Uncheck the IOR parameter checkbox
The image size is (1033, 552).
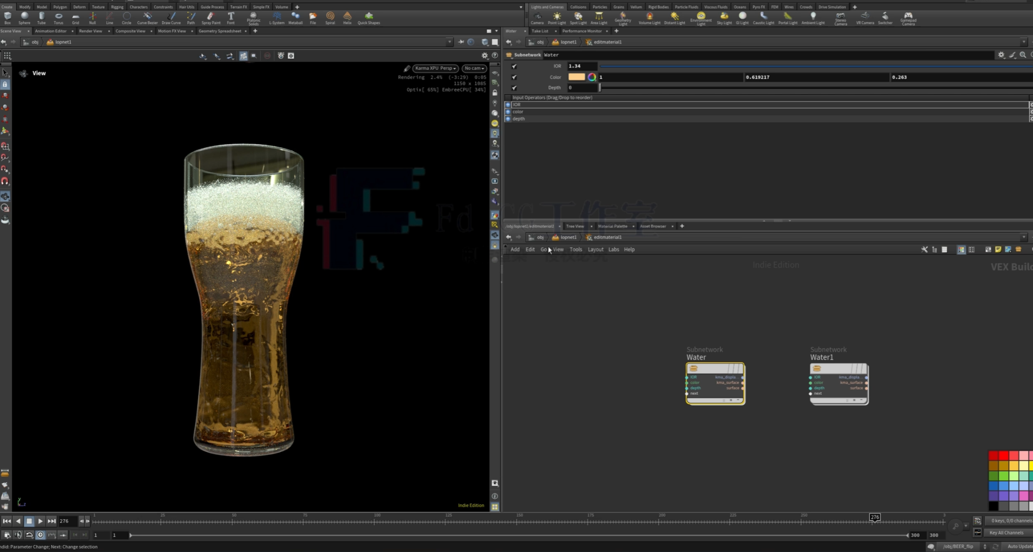click(514, 66)
